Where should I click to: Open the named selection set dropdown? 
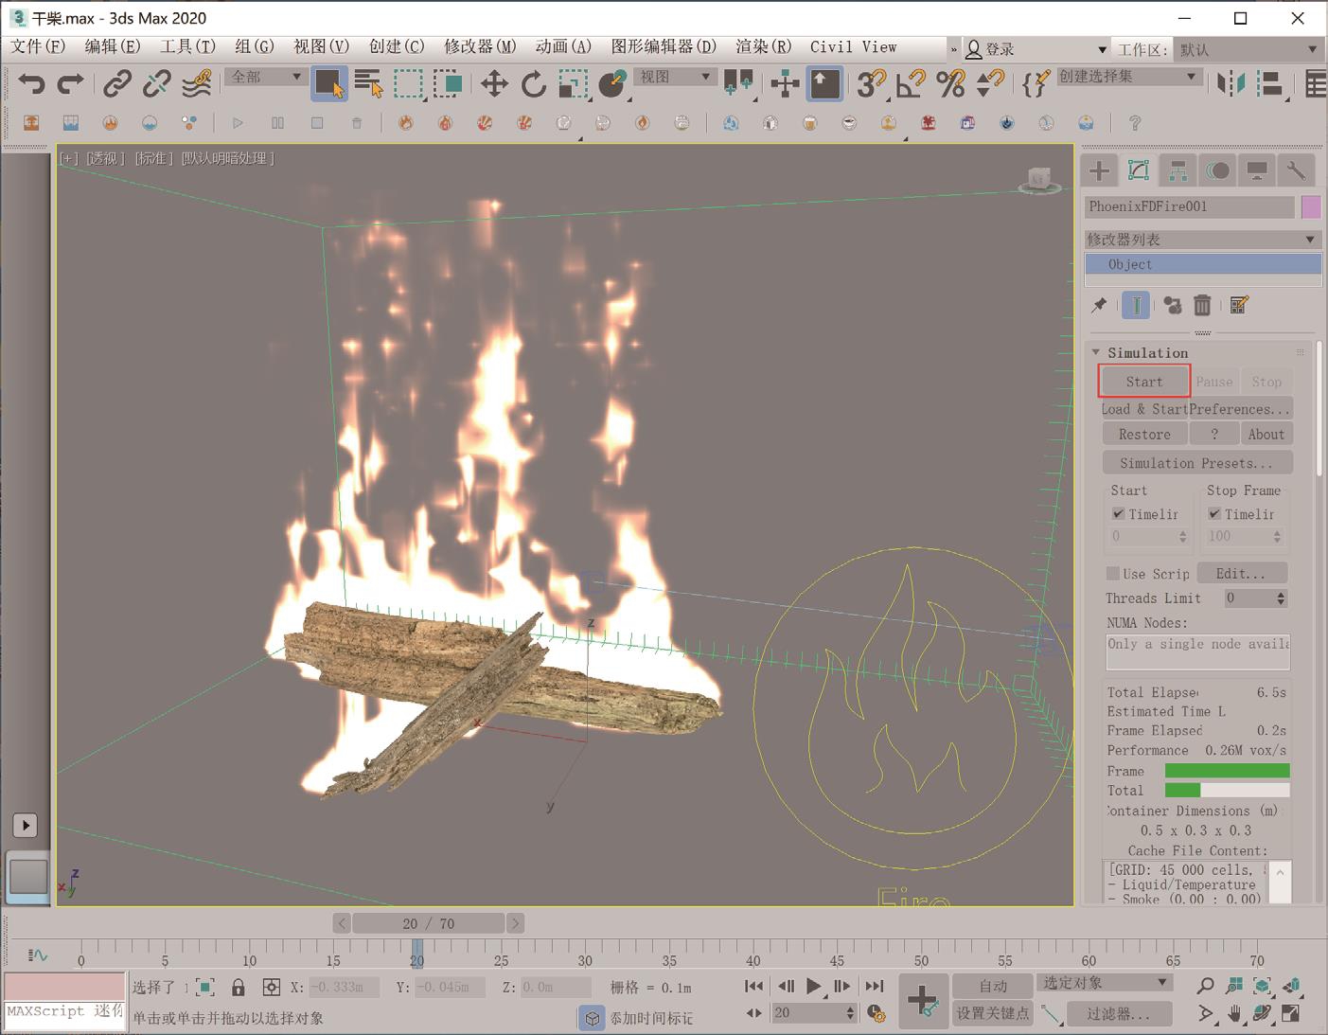[x=1128, y=77]
